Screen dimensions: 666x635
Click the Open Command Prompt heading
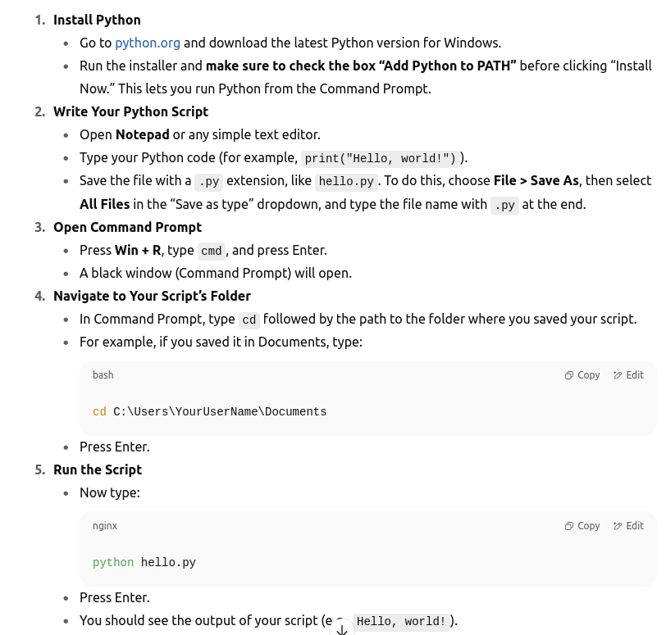(x=127, y=227)
